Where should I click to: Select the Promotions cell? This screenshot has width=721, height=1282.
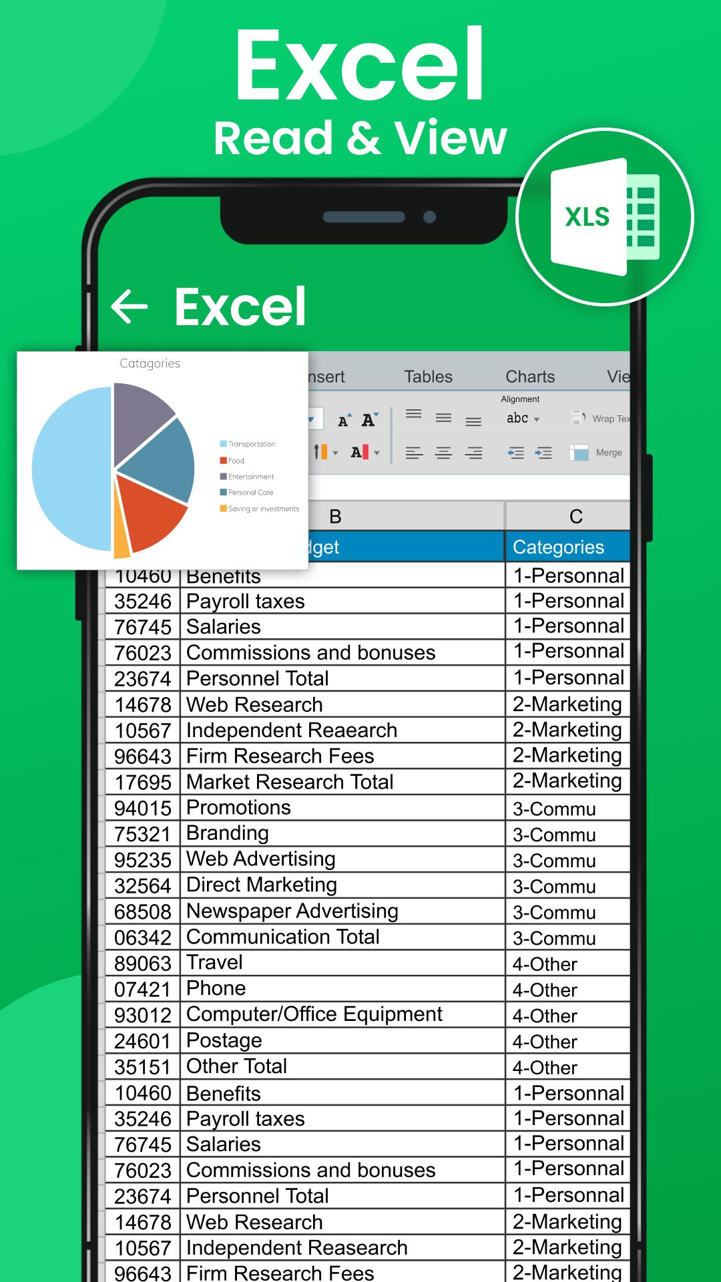(x=342, y=808)
